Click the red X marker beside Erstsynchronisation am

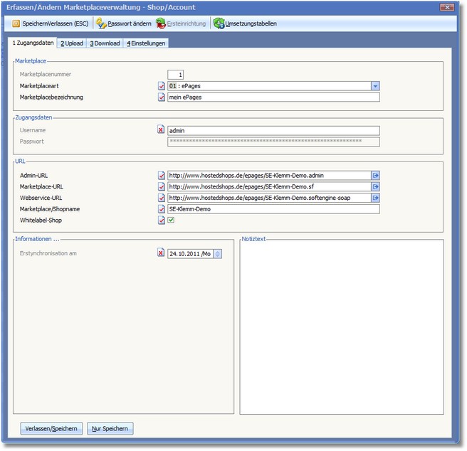click(161, 253)
